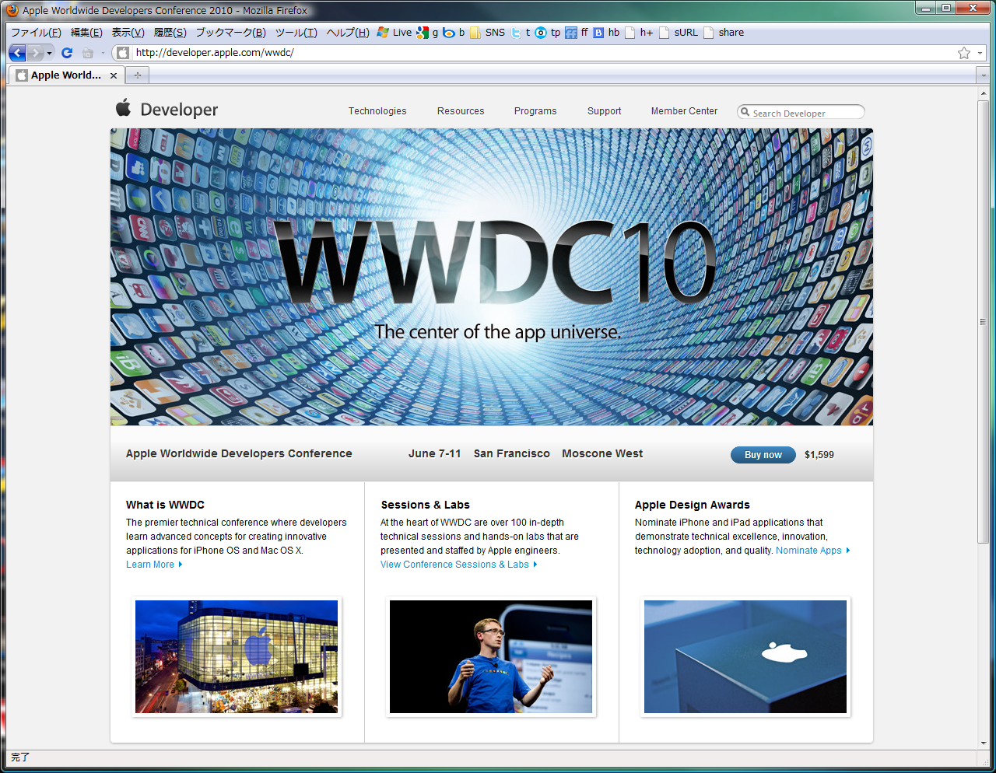The image size is (996, 773).
Task: Click the home icon in the navigation bar
Action: click(x=88, y=53)
